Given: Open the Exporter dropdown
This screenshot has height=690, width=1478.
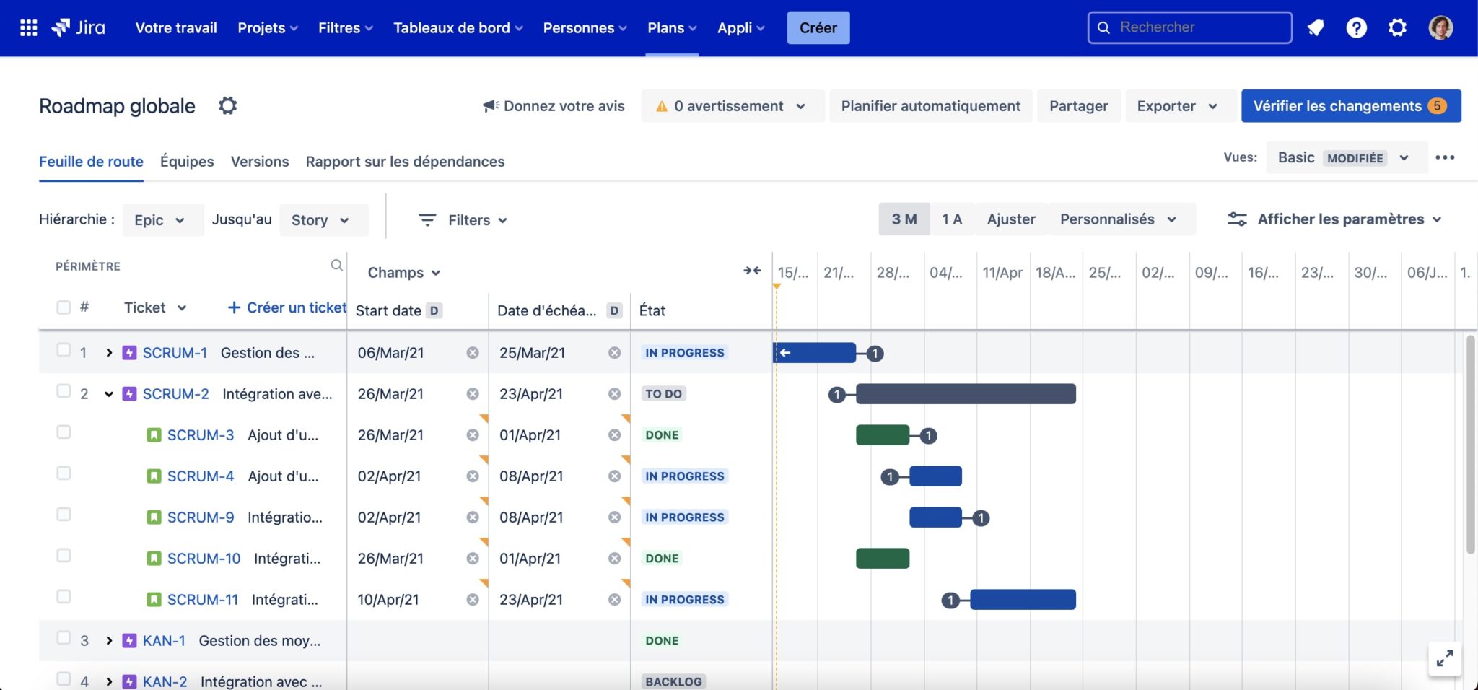Looking at the screenshot, I should point(1180,105).
